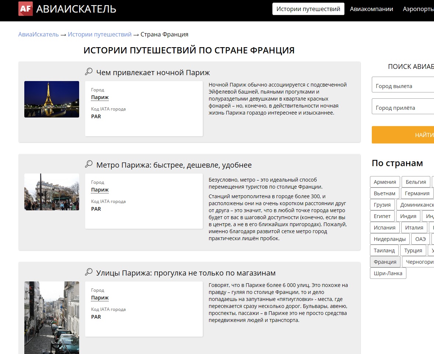Image resolution: width=434 pixels, height=354 pixels.
Task: Click description starting Ночной Париж обычно ассоциируется
Action: (x=278, y=99)
